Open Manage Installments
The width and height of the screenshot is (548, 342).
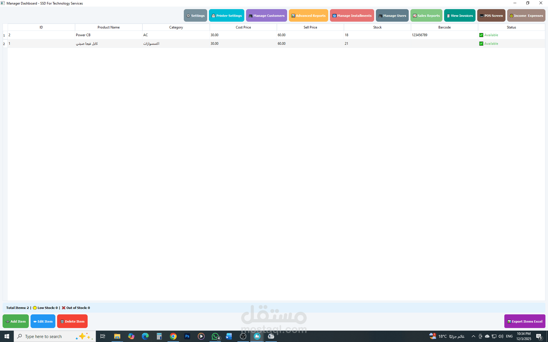coord(352,16)
